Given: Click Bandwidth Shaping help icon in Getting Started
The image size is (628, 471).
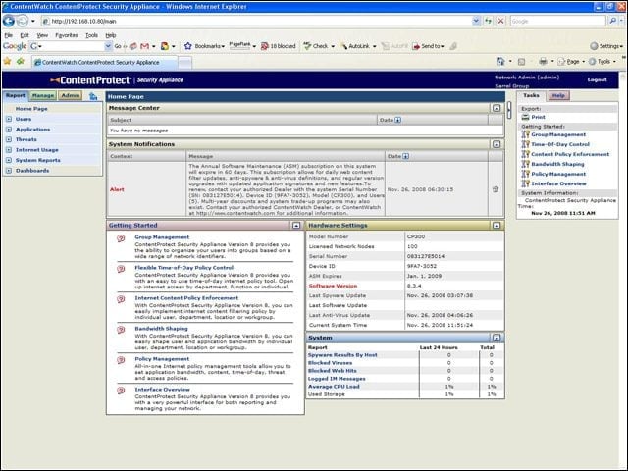Looking at the screenshot, I should 121,330.
